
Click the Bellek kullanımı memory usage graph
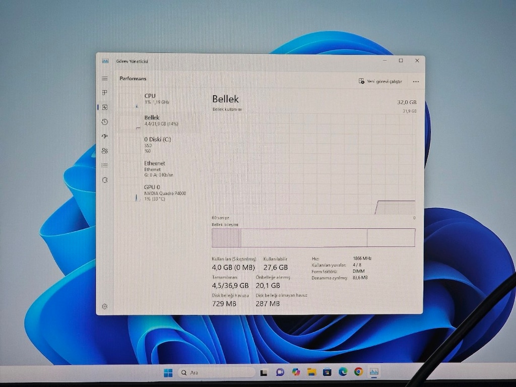point(313,164)
